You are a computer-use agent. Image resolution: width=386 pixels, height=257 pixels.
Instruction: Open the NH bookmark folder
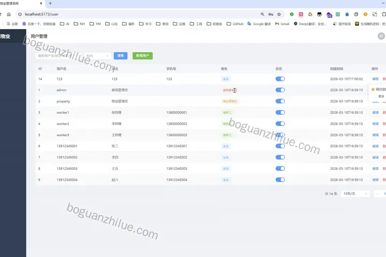tap(79, 24)
